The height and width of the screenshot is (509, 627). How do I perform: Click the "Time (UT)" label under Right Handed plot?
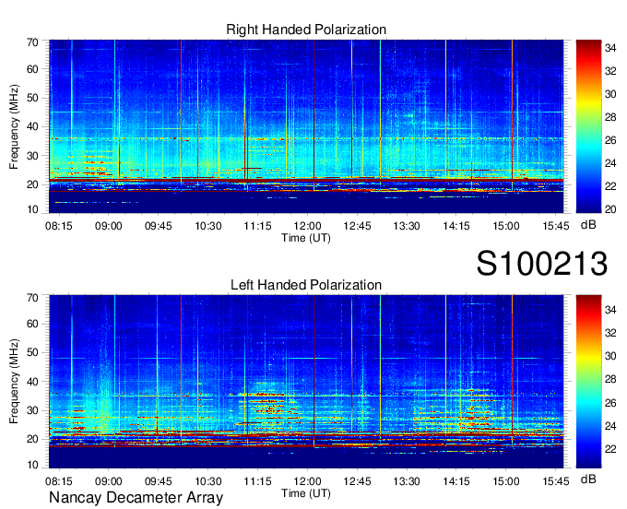coord(306,238)
